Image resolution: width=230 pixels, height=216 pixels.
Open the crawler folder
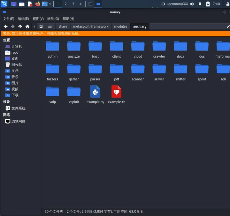[x=159, y=49]
